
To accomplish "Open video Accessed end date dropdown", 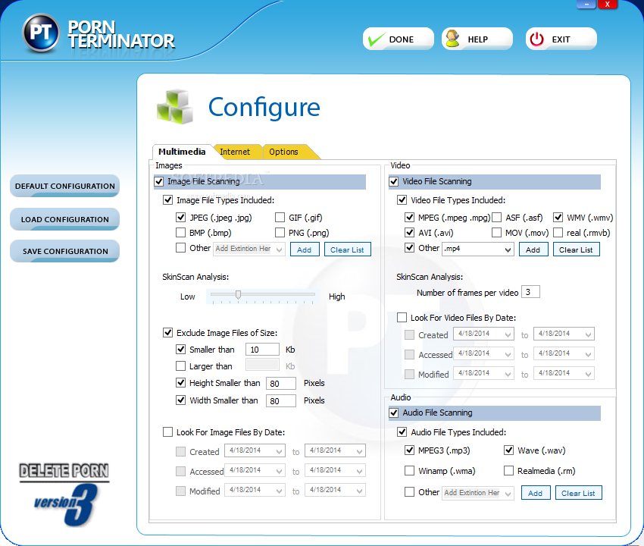I will tap(589, 354).
